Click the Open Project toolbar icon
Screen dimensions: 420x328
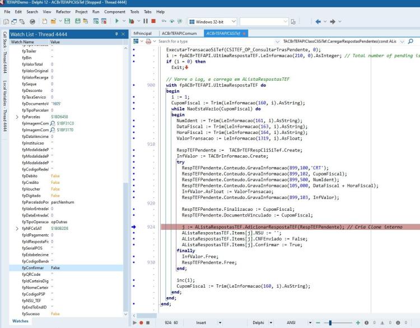(x=86, y=21)
